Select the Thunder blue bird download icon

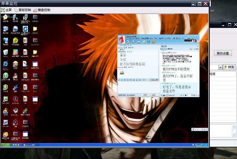pyautogui.click(x=15, y=88)
